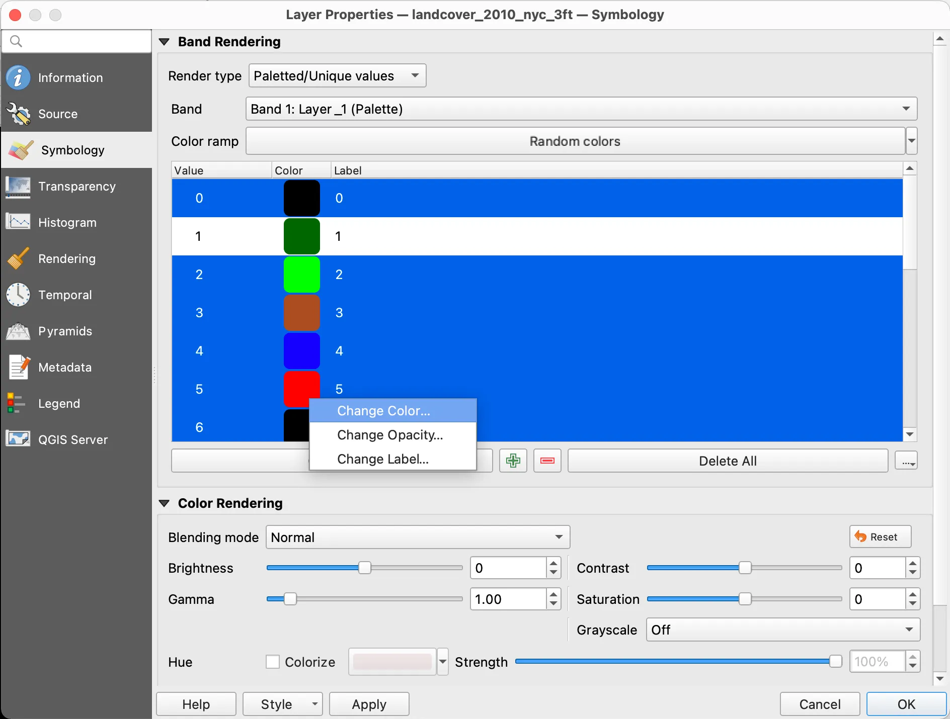Viewport: 950px width, 719px height.
Task: Open the Source settings icon
Action: 19,114
